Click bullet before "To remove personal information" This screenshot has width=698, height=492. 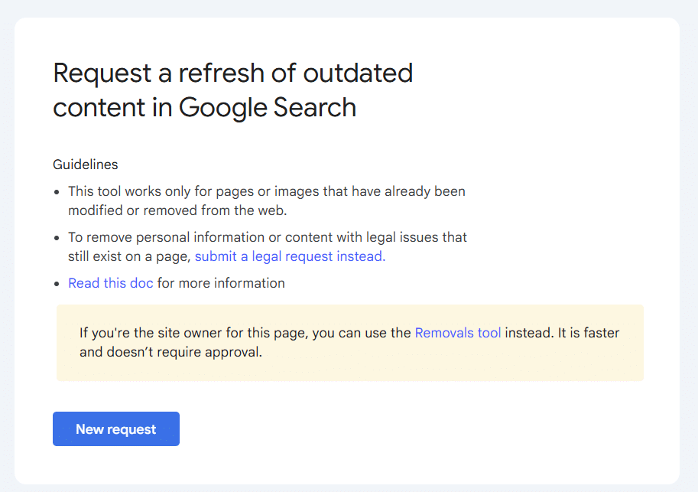tap(59, 238)
